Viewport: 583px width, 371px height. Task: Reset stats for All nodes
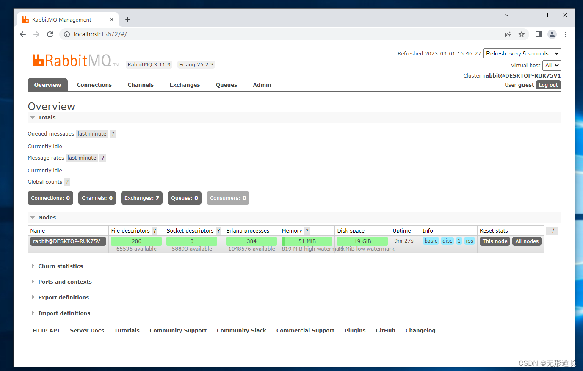click(527, 241)
